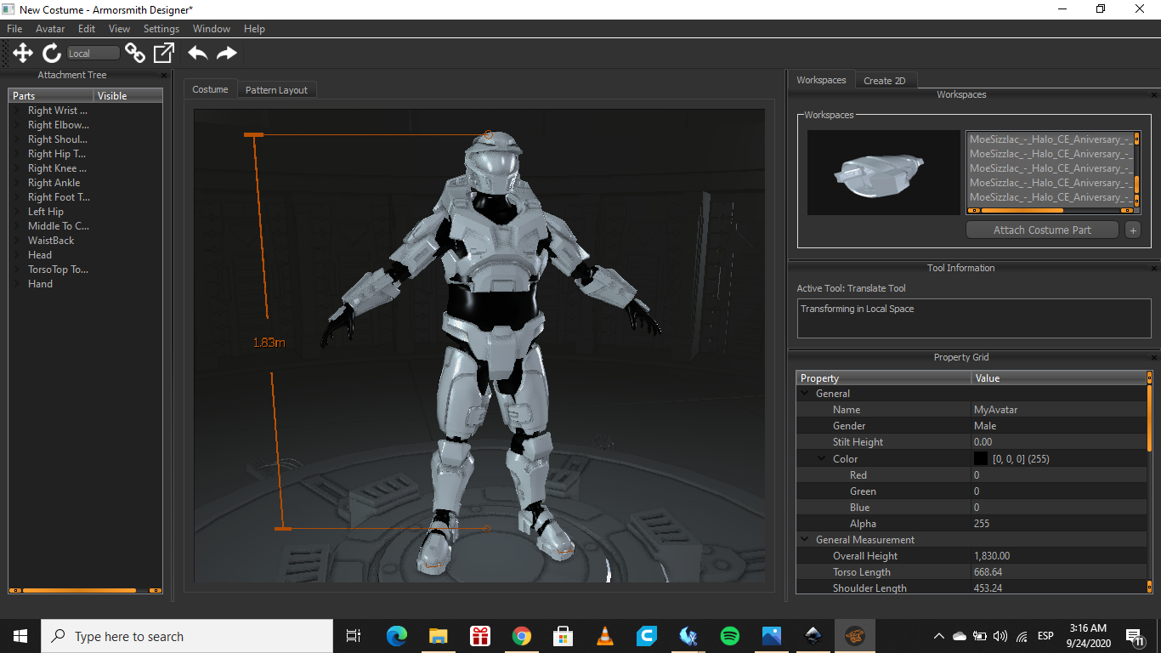
Task: Collapse the General Measurement section
Action: click(805, 540)
